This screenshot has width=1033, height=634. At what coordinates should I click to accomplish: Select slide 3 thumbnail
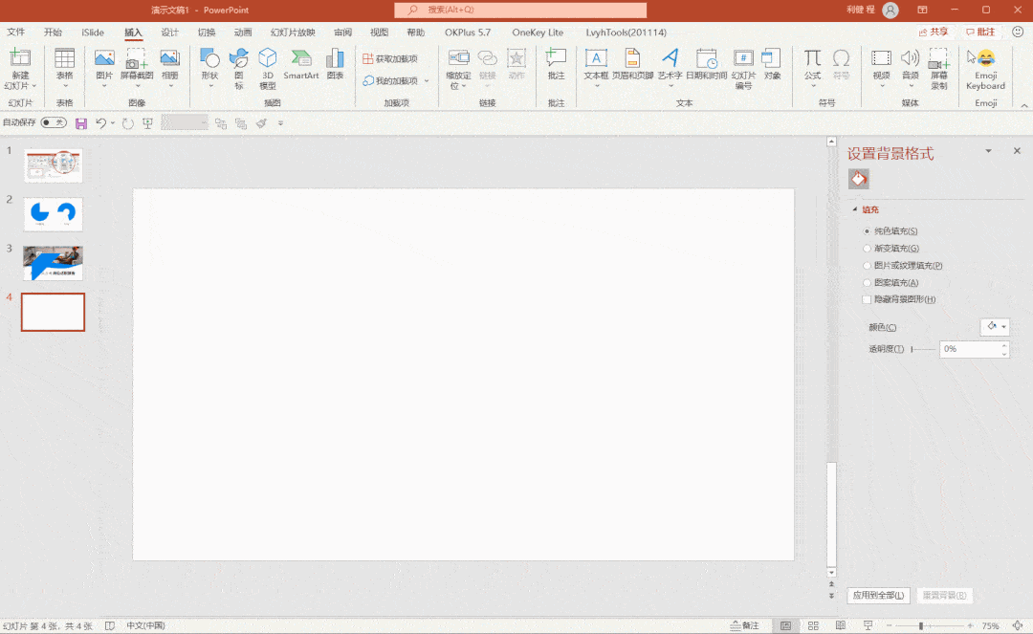pyautogui.click(x=53, y=263)
